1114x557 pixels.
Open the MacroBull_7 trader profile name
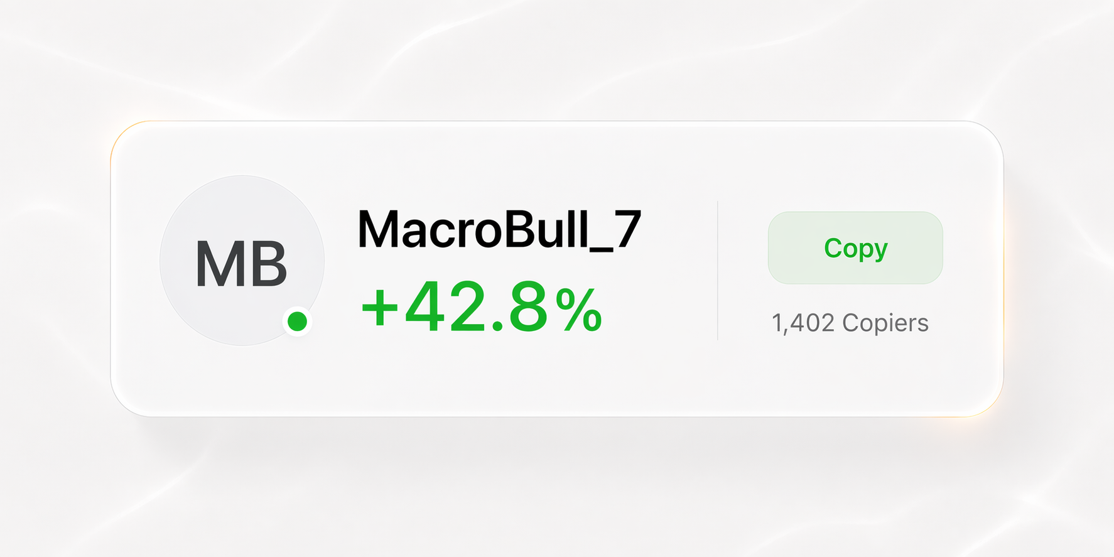coord(499,230)
